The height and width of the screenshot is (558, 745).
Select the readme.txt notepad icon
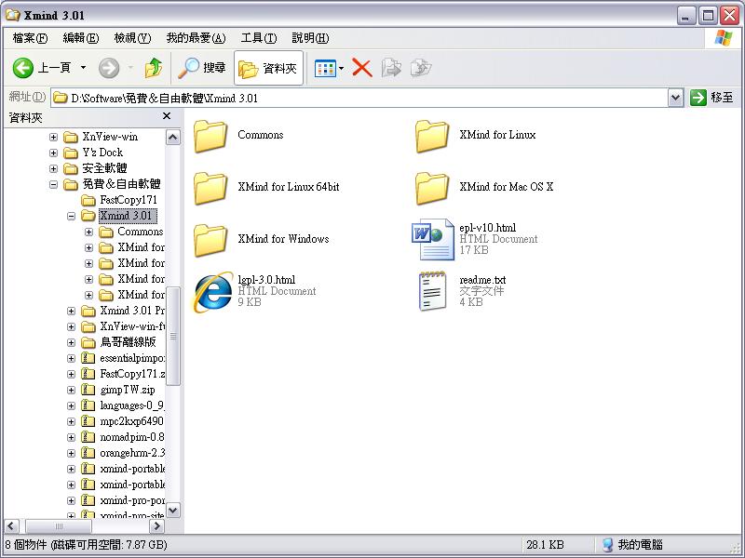coord(432,291)
